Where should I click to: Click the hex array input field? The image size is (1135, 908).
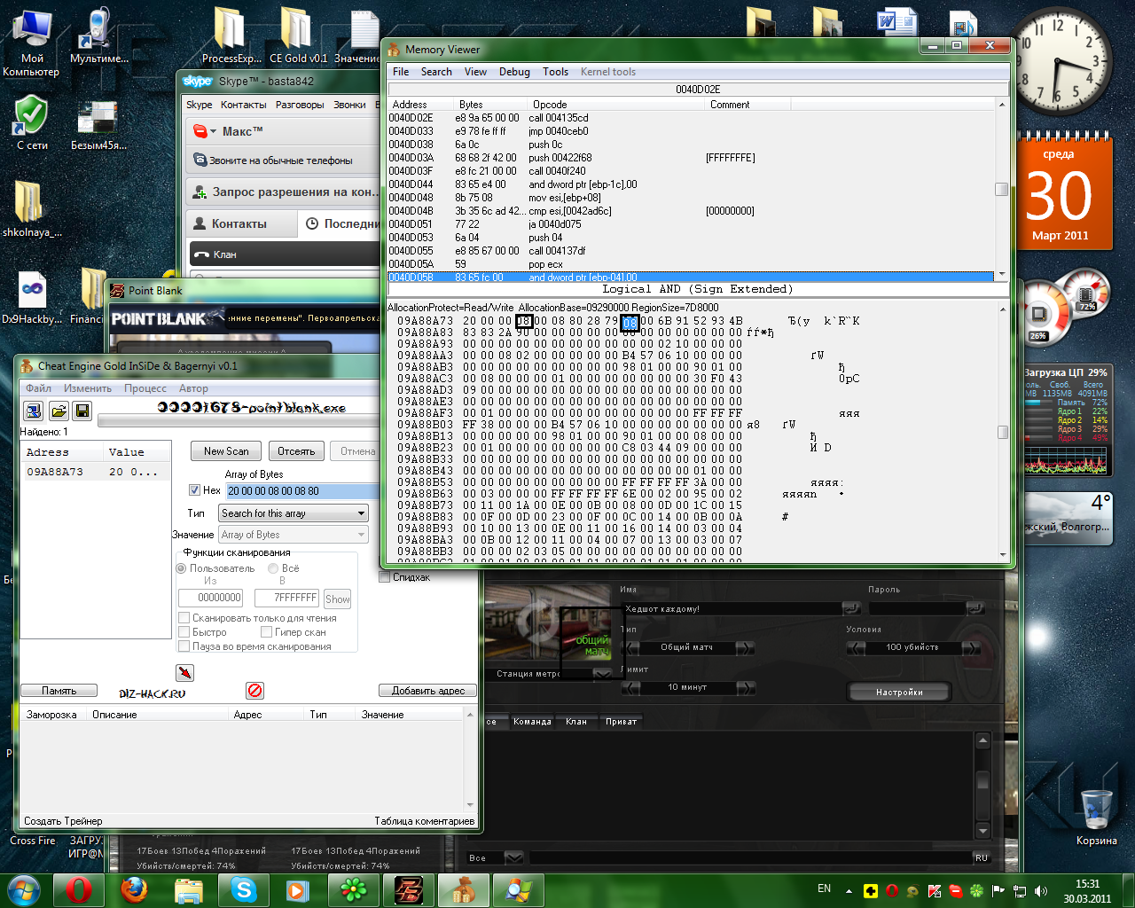pyautogui.click(x=301, y=490)
